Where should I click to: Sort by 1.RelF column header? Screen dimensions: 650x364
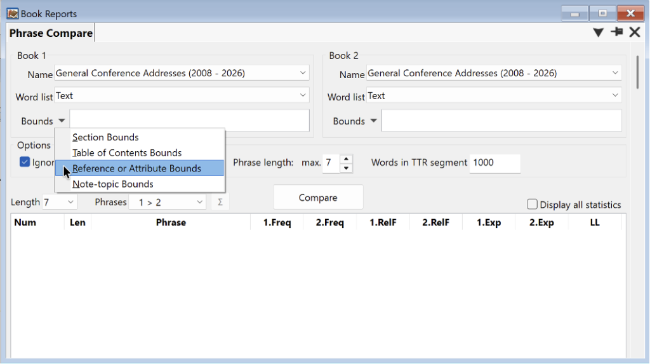click(x=383, y=222)
